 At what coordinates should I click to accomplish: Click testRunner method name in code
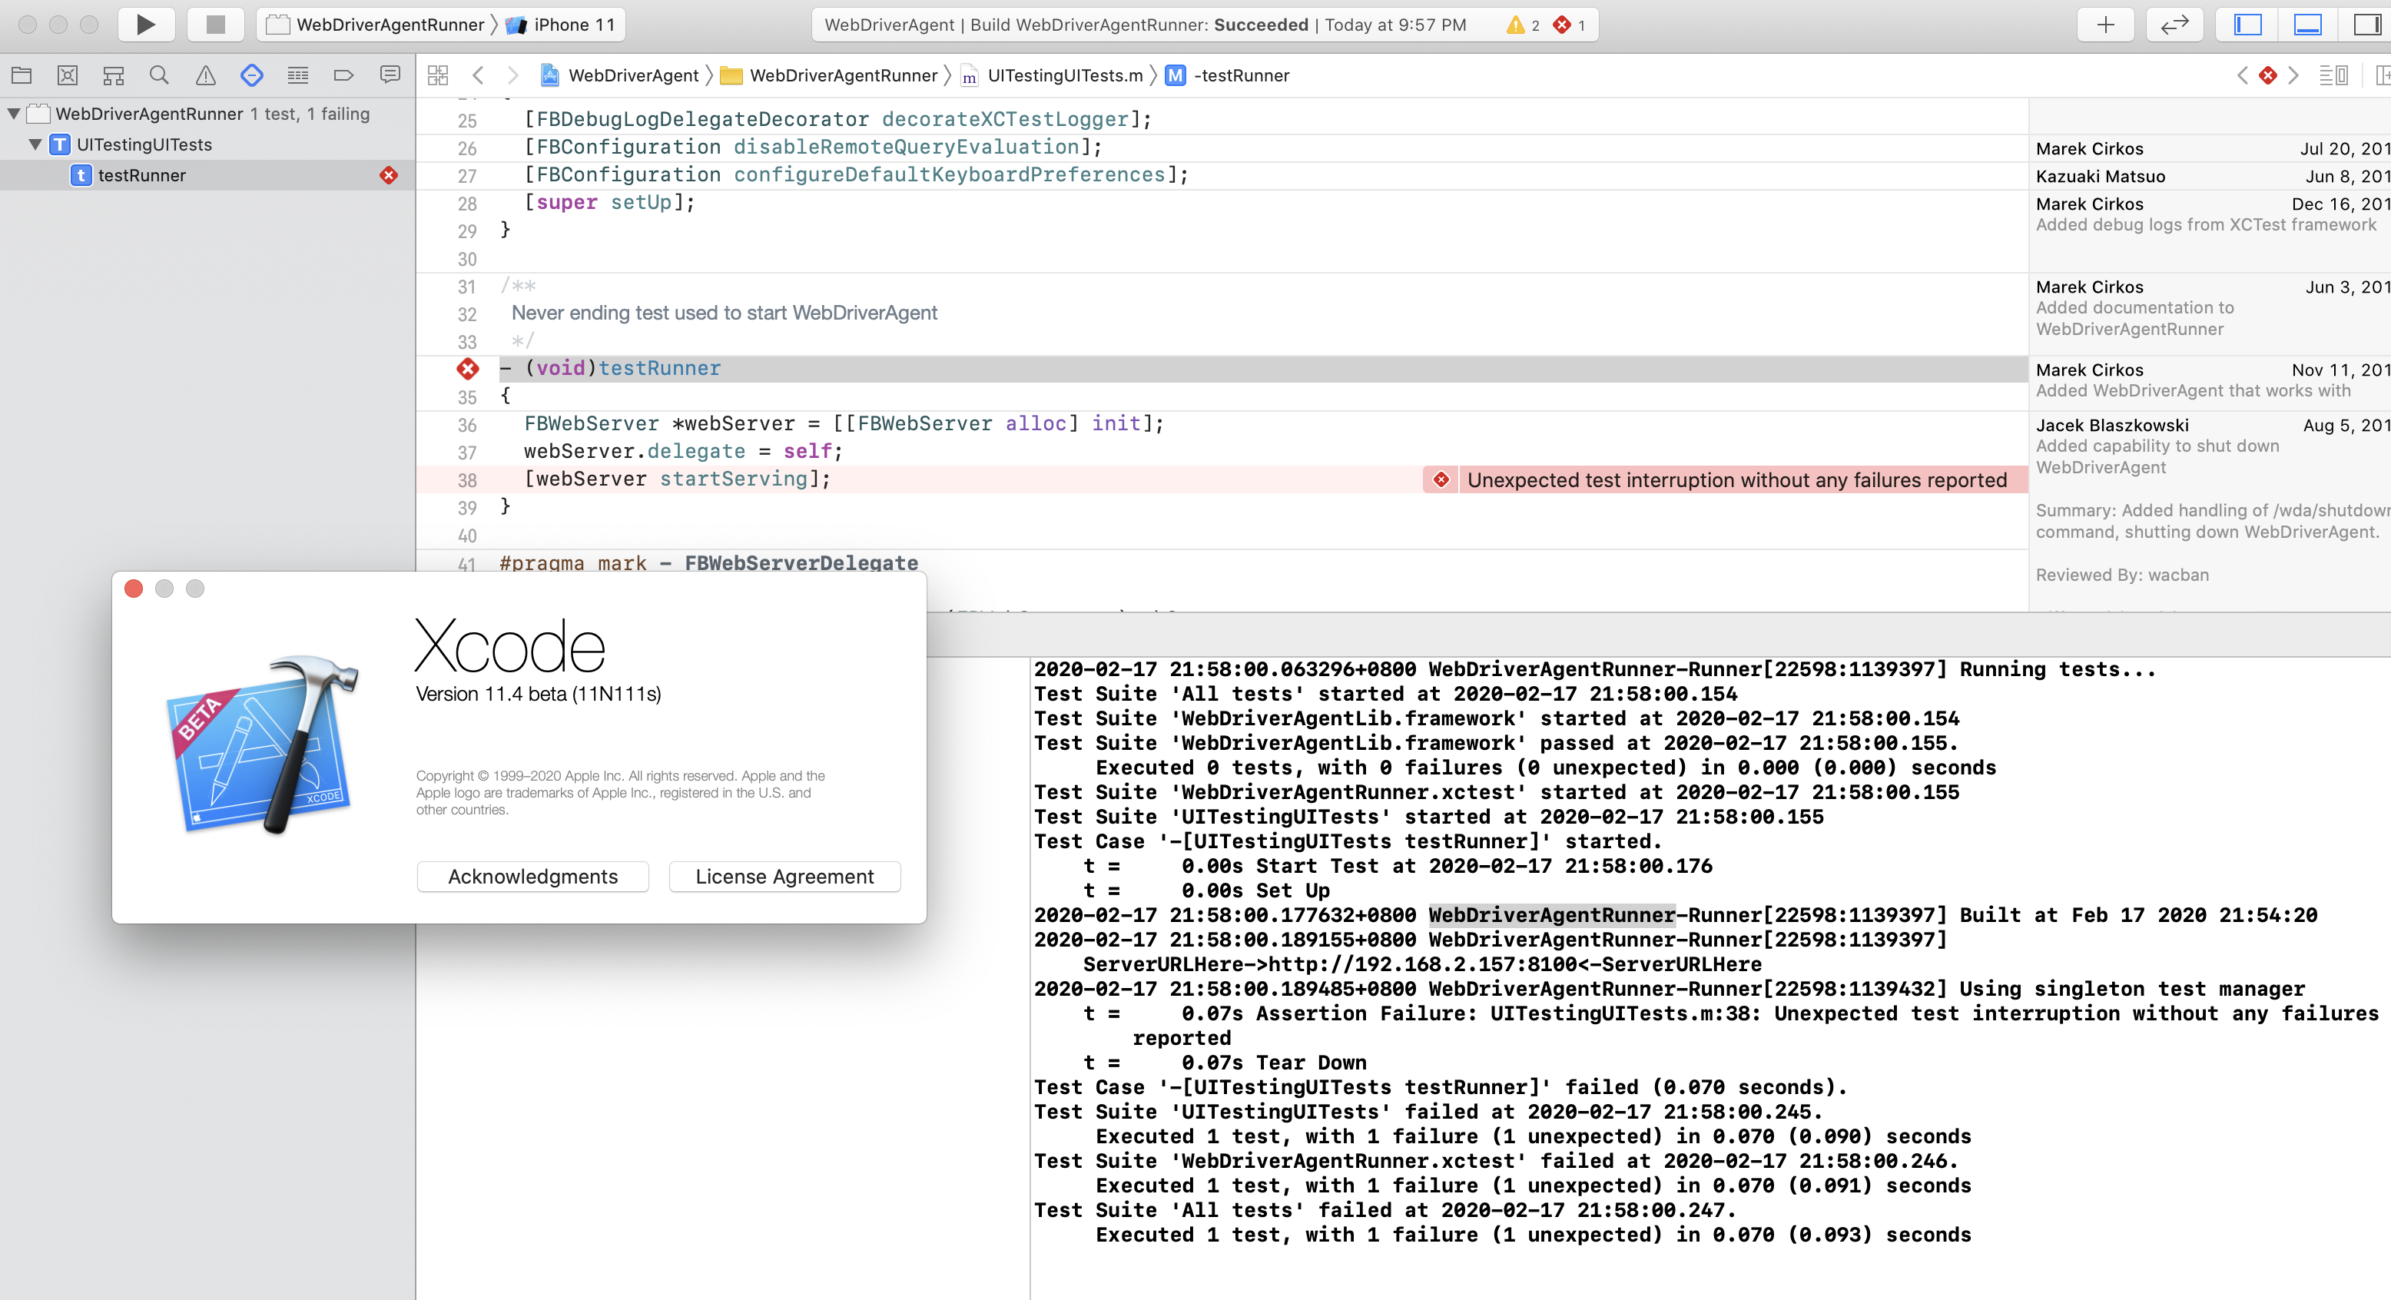tap(659, 368)
